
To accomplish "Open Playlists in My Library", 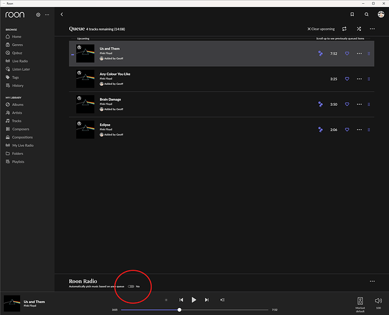I will (x=15, y=162).
